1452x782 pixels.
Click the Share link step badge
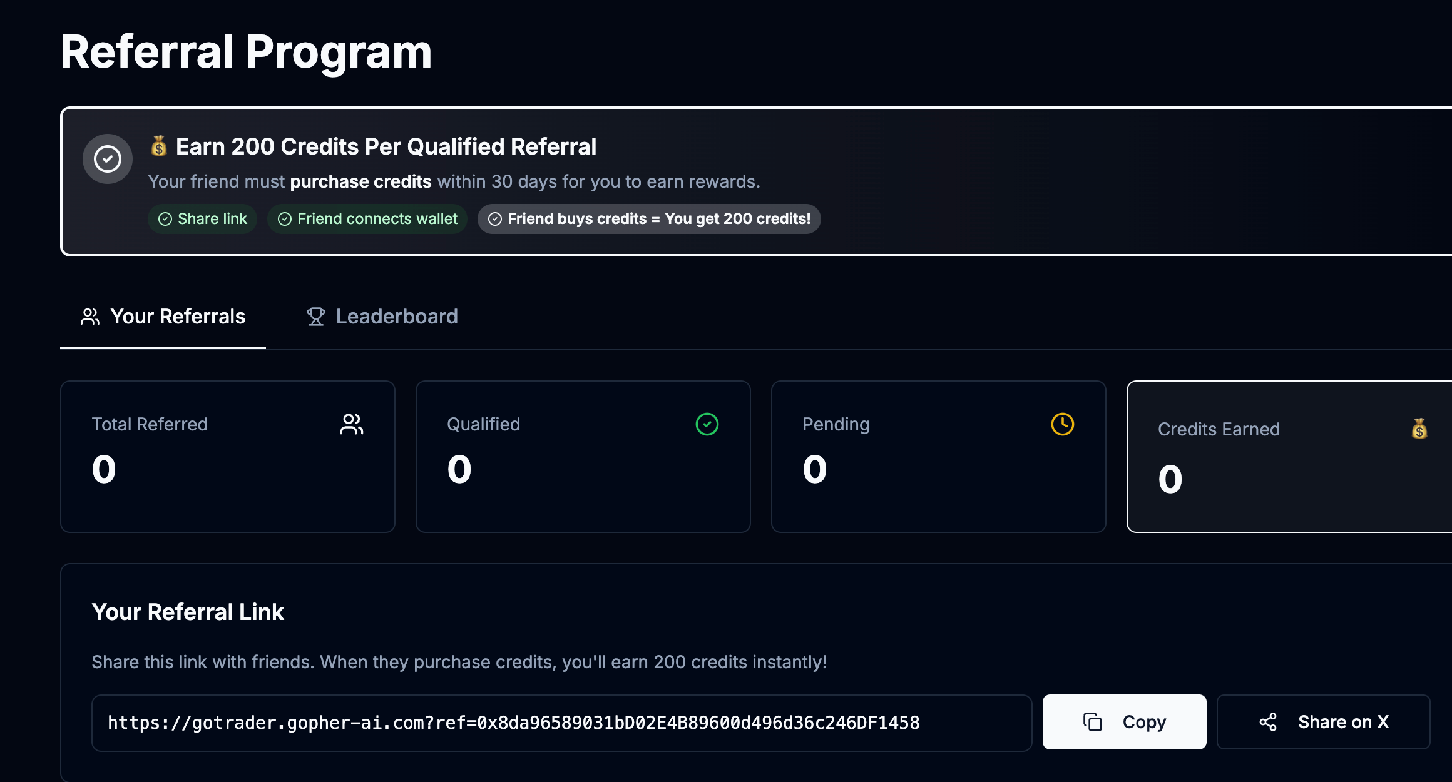[203, 219]
